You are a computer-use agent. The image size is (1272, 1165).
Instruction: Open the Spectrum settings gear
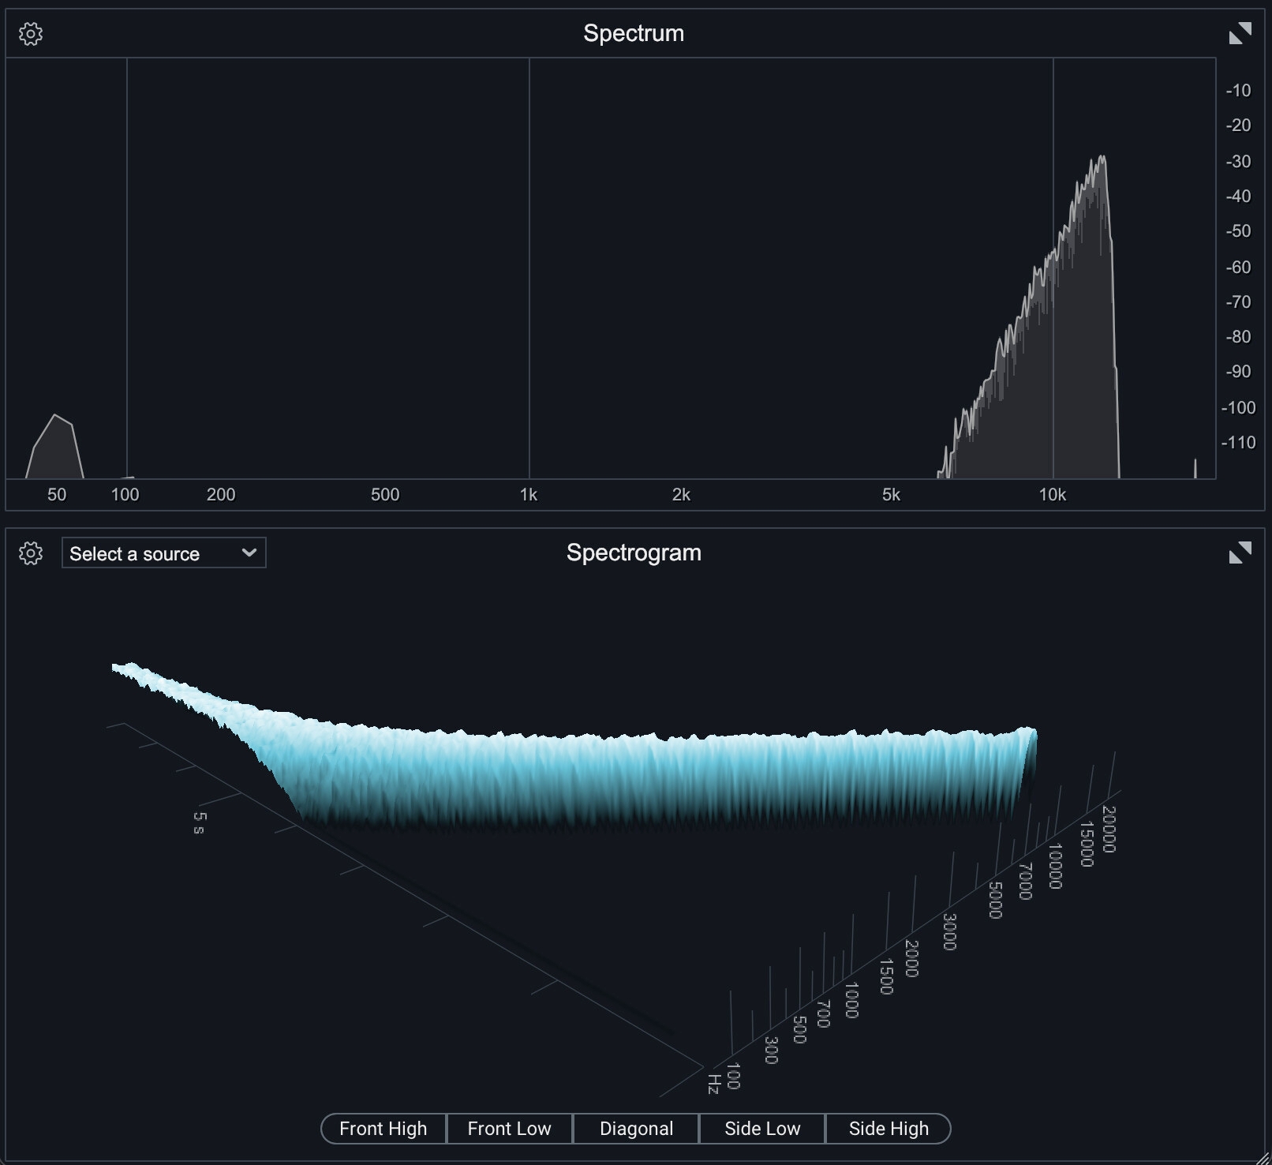[x=31, y=34]
